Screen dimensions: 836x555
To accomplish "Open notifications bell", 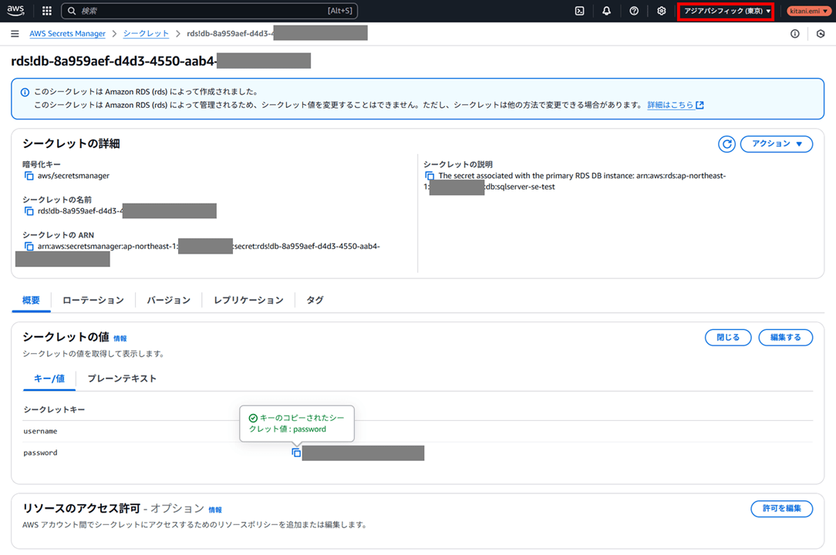I will click(x=606, y=11).
